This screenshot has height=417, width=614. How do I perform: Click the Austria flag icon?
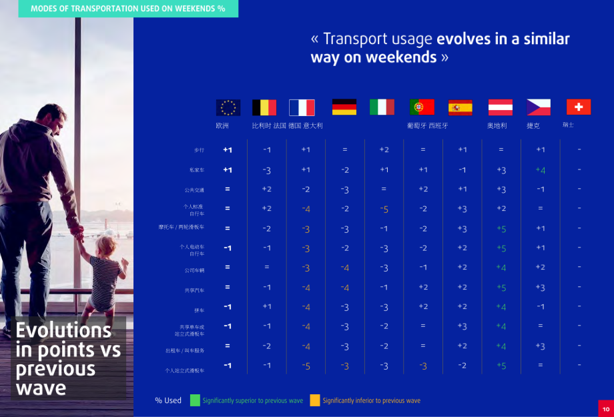pyautogui.click(x=501, y=107)
